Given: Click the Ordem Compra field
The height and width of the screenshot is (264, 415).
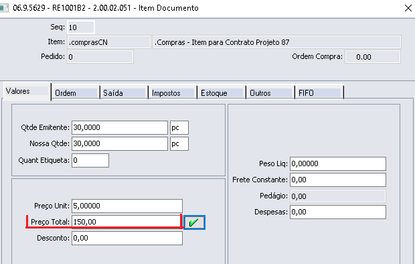Looking at the screenshot, I should tap(373, 57).
